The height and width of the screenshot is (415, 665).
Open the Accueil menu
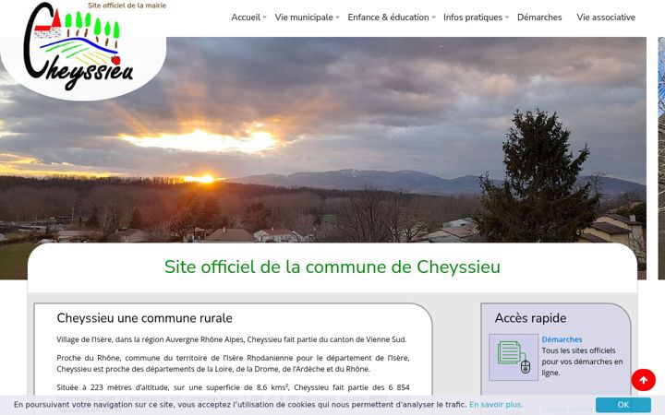[246, 18]
